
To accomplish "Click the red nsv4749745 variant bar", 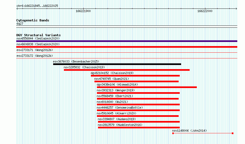I will point(137,81).
